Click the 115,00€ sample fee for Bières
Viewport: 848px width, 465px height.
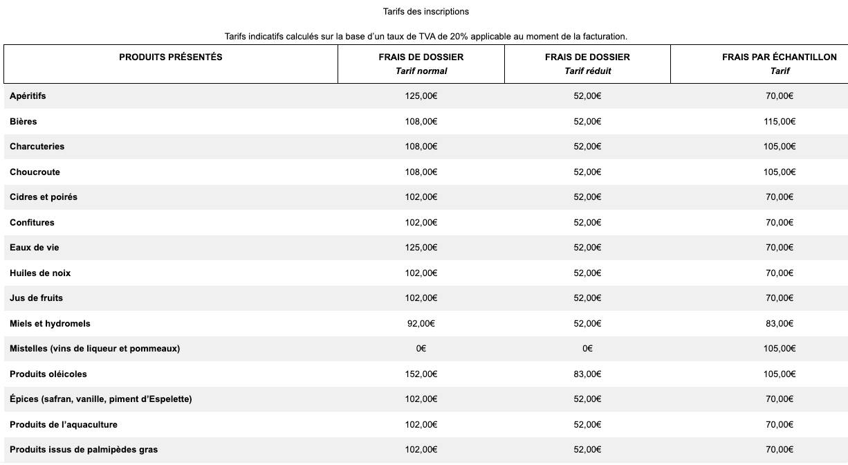pos(780,122)
